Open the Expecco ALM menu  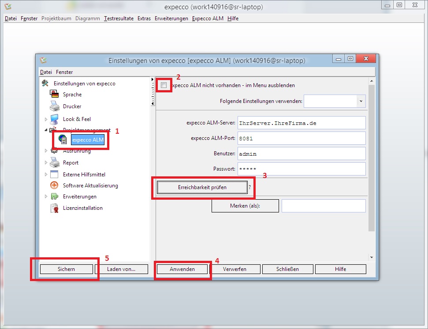coord(208,18)
